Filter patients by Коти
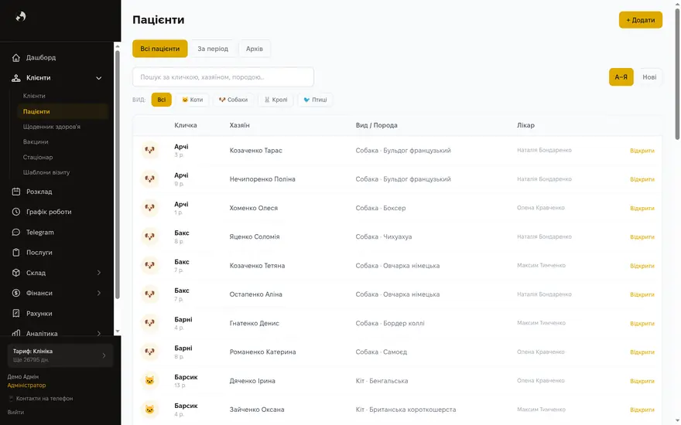 (x=192, y=100)
